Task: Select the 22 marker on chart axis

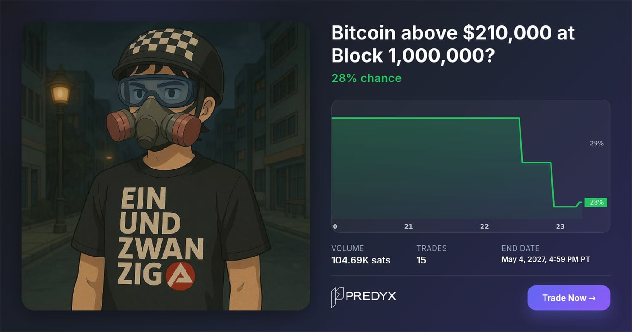Action: coord(484,226)
